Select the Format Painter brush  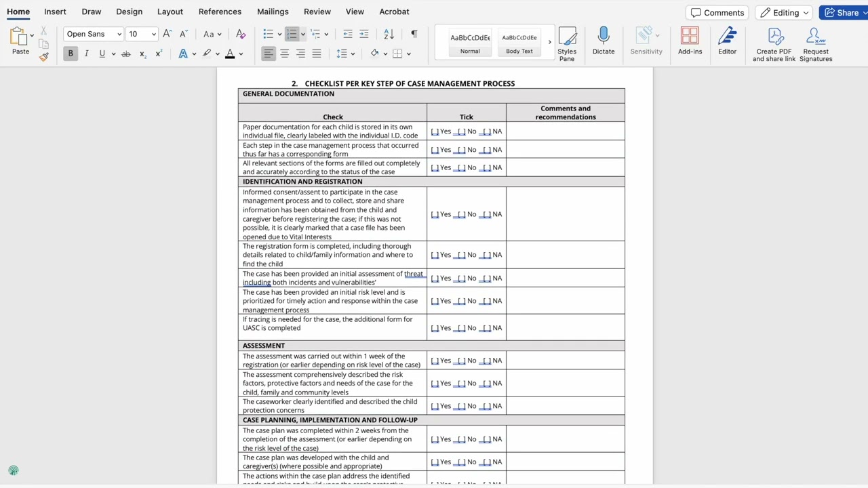(44, 57)
